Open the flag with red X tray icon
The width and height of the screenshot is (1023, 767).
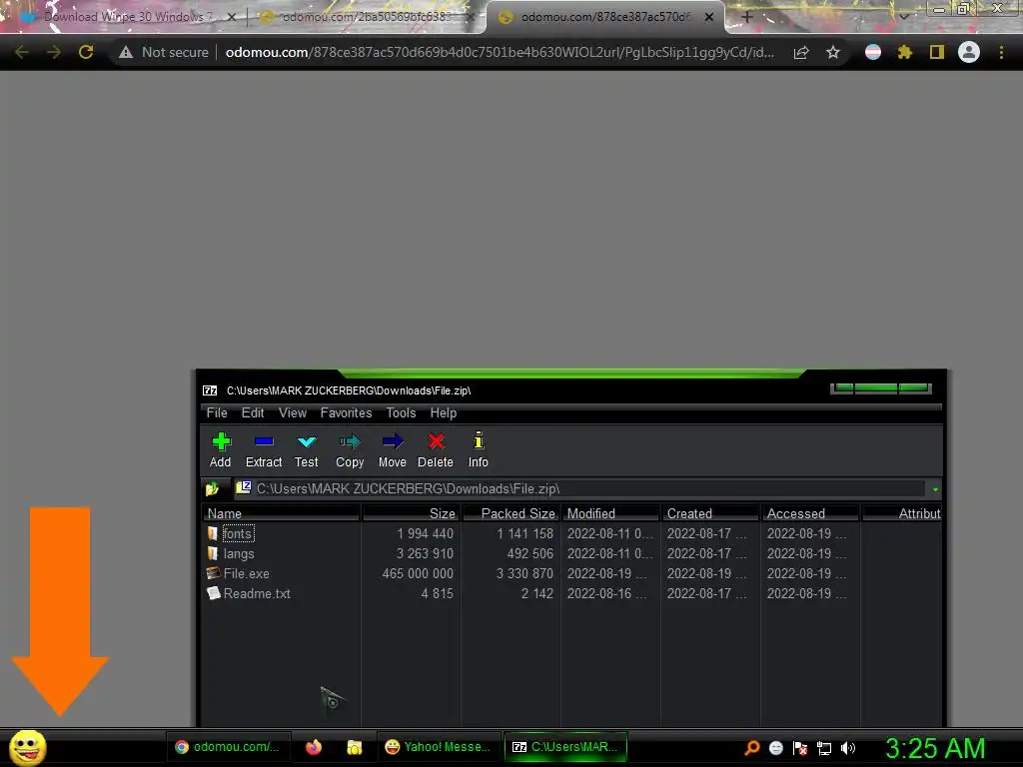[800, 748]
